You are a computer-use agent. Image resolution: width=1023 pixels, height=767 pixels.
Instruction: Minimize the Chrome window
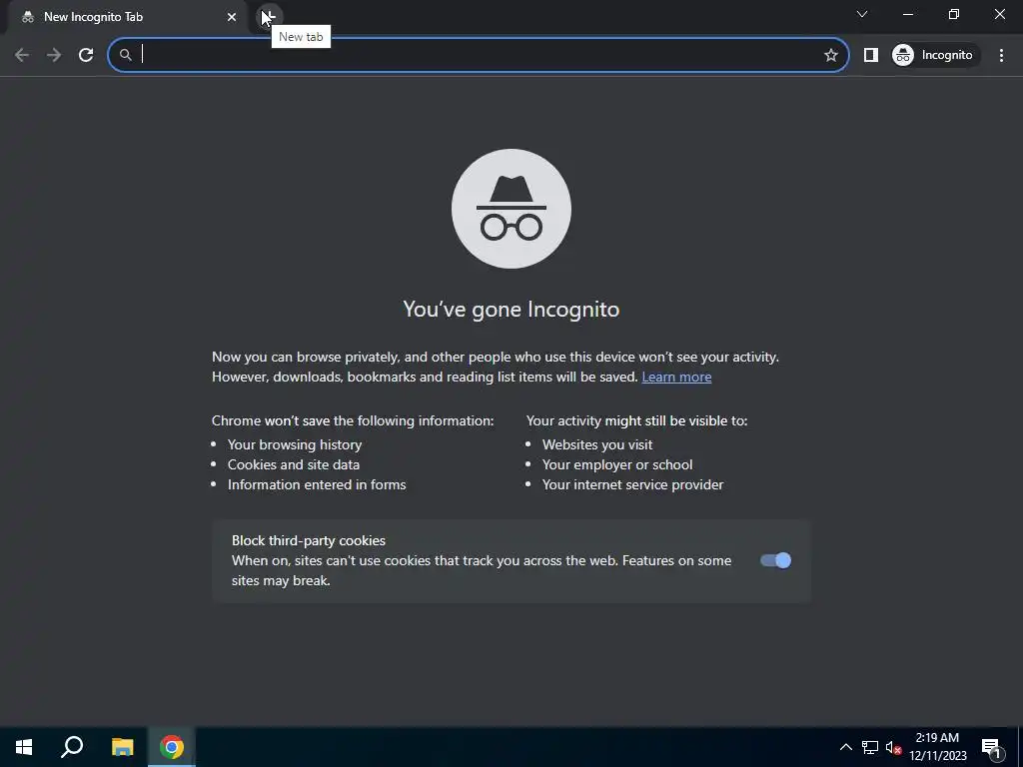[908, 14]
